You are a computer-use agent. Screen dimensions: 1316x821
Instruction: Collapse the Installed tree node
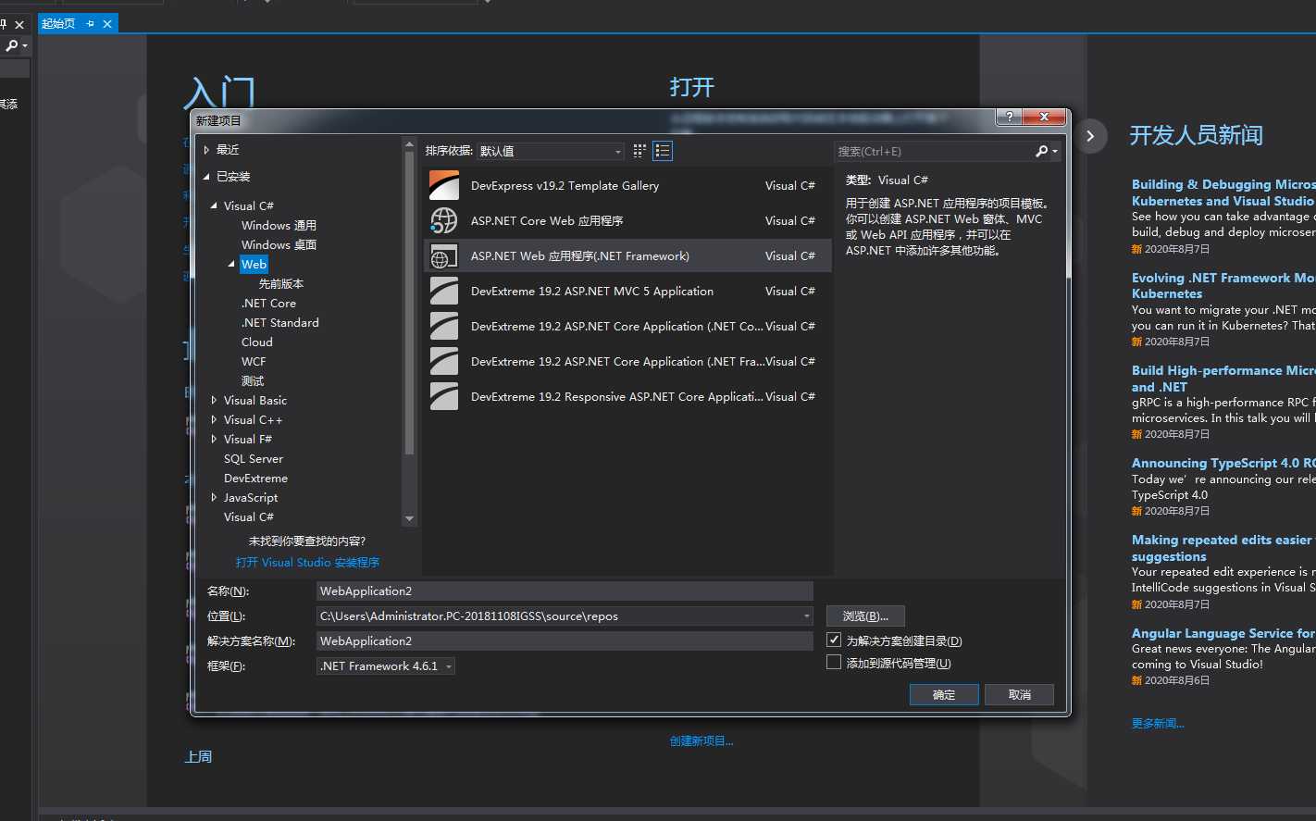[206, 176]
